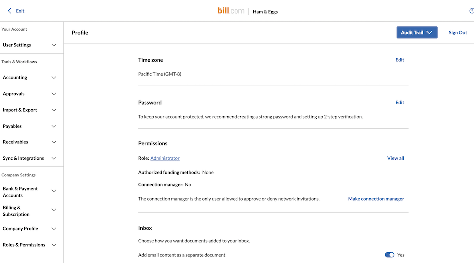Click the help question mark icon

click(x=471, y=11)
